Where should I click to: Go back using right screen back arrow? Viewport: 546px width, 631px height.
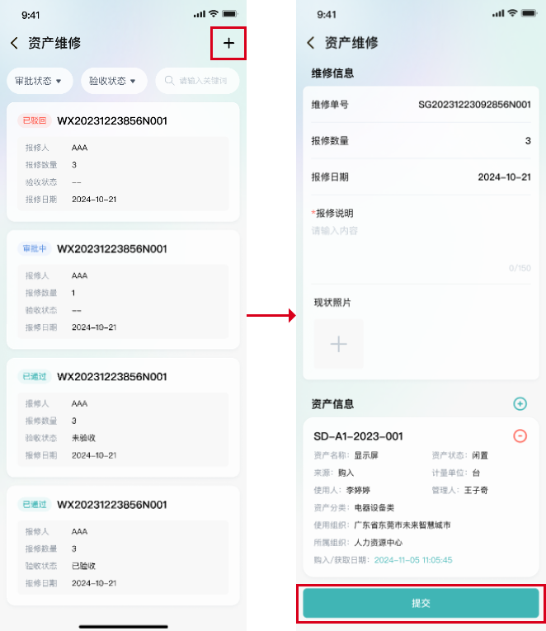311,43
